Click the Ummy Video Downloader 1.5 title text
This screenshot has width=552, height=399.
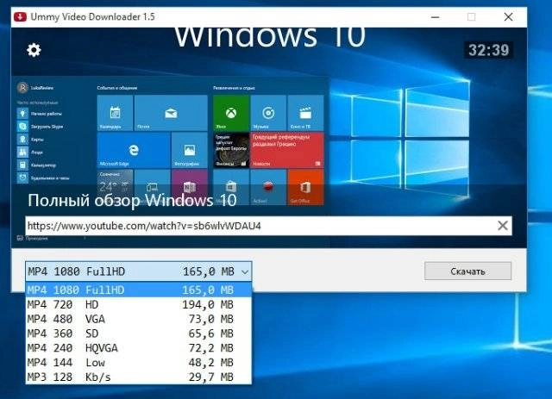pyautogui.click(x=92, y=16)
